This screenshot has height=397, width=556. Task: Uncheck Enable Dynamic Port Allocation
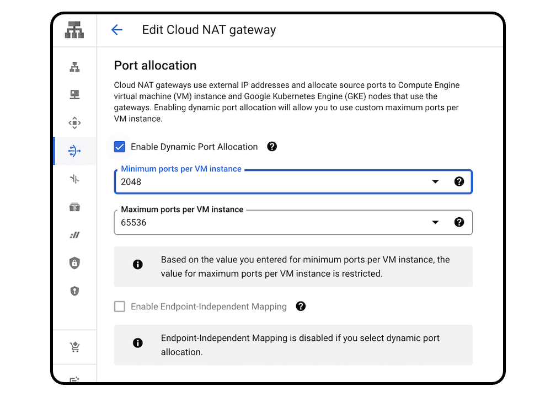pyautogui.click(x=120, y=147)
